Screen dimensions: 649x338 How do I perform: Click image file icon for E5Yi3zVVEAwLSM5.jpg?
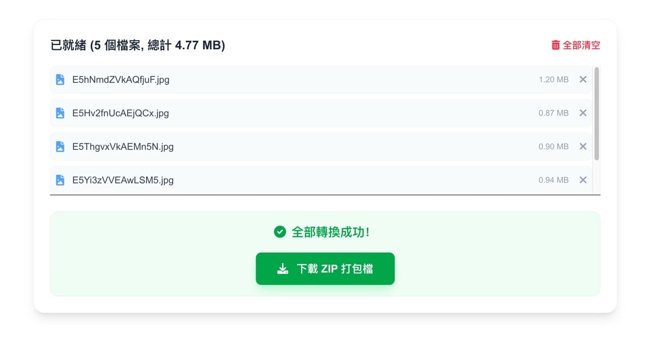coord(60,180)
